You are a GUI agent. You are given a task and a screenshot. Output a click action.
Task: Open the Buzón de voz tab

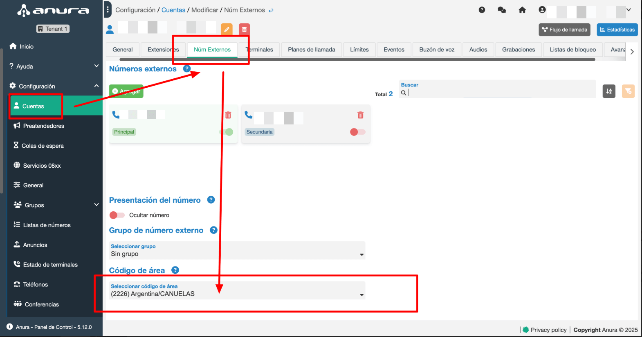point(437,49)
